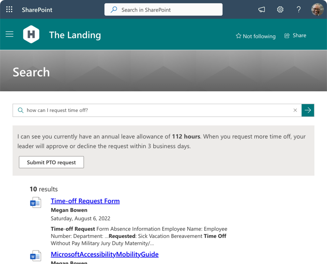Click the Time-off Request Form summary snippet
The height and width of the screenshot is (264, 327).
tap(139, 236)
